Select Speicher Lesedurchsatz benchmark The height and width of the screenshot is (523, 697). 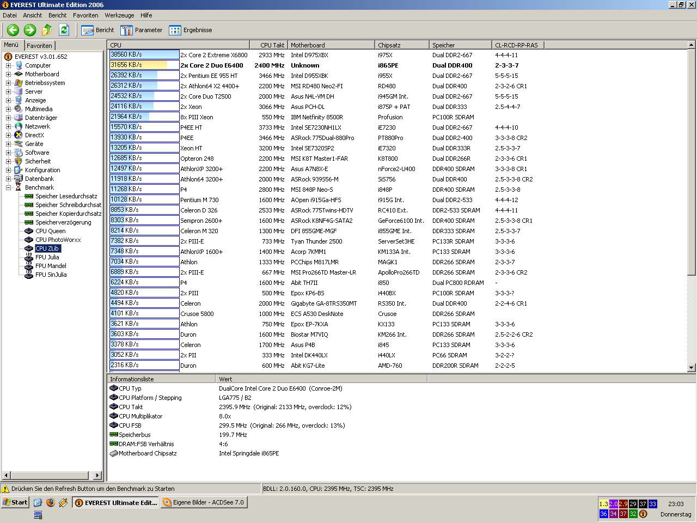pyautogui.click(x=66, y=196)
